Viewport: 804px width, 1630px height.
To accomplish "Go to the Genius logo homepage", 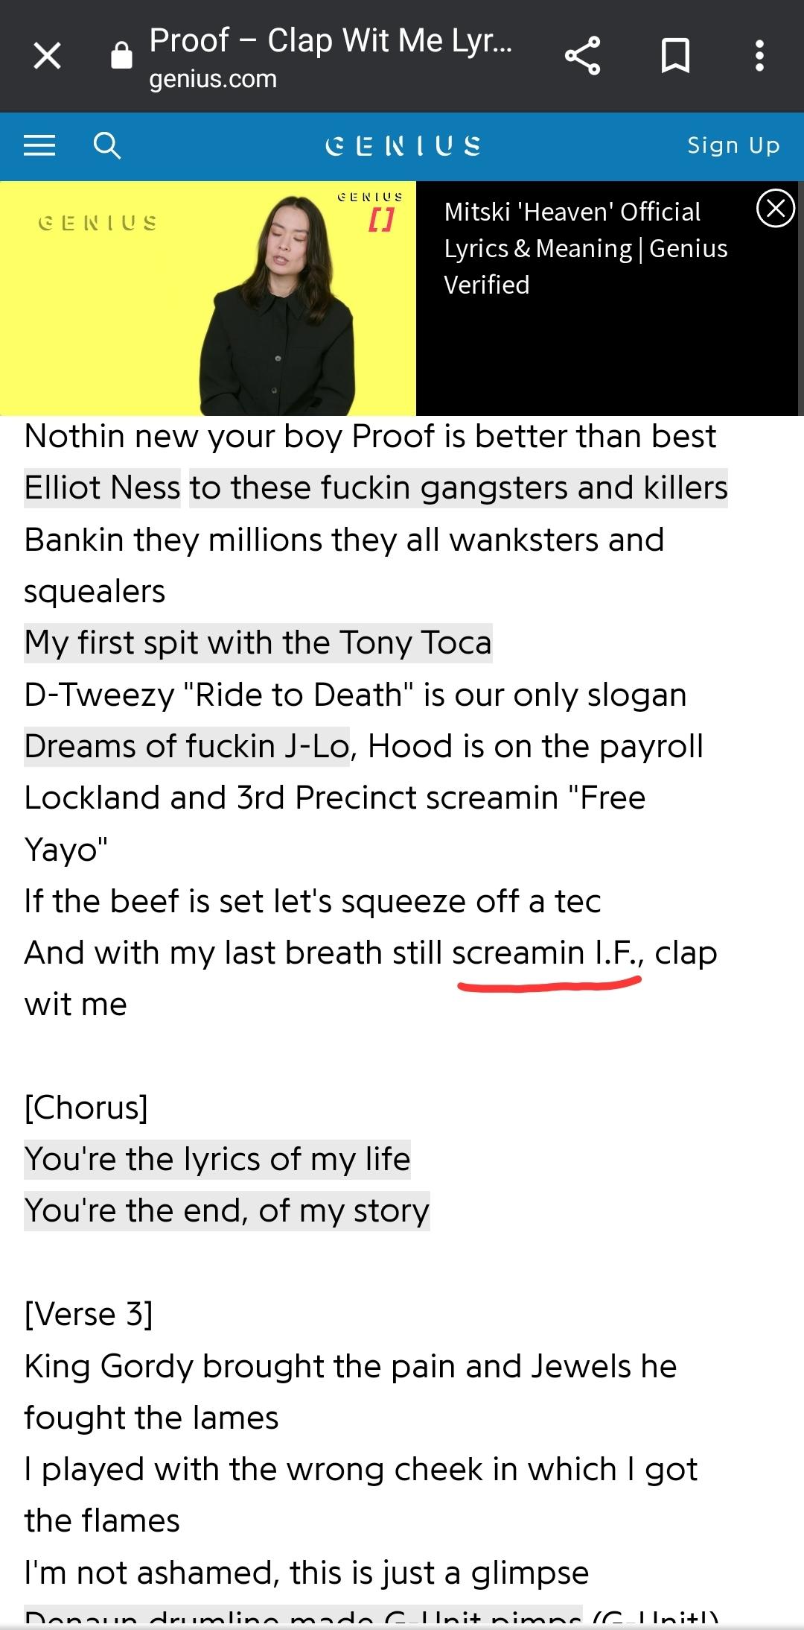I will (x=403, y=145).
